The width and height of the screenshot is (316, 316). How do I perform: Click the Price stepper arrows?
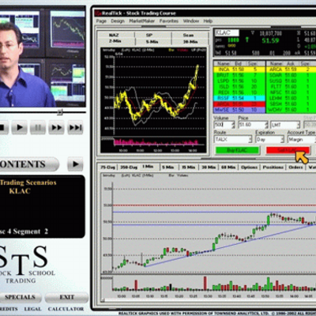click(x=266, y=125)
